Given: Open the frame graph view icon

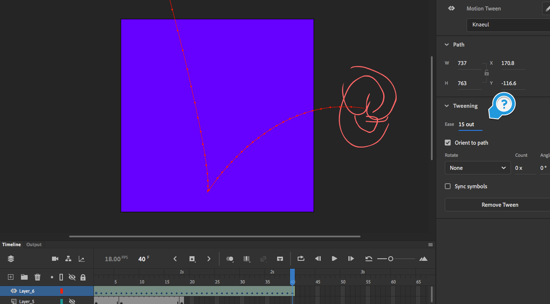Looking at the screenshot, I should (x=81, y=259).
